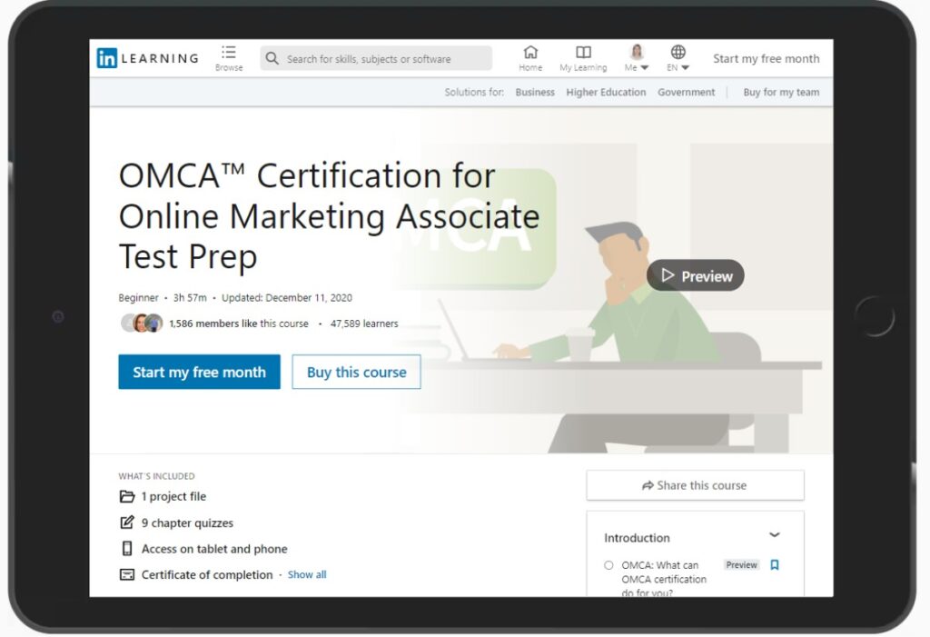The width and height of the screenshot is (930, 637).
Task: Open the globe language icon
Action: (x=678, y=51)
